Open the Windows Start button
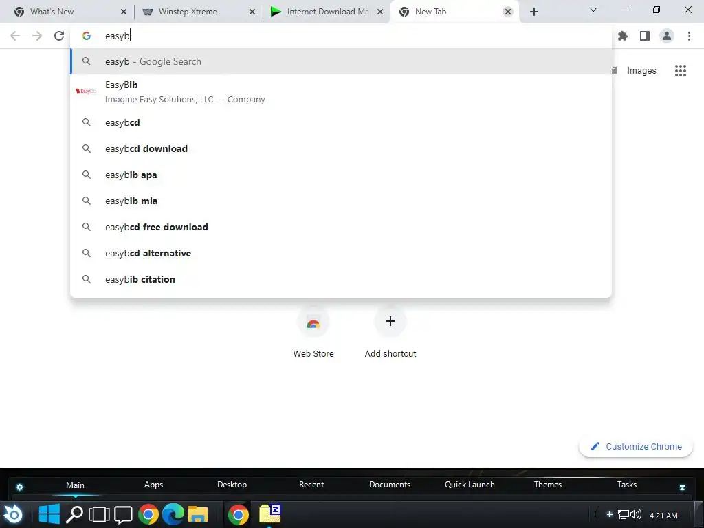Image resolution: width=704 pixels, height=528 pixels. (49, 514)
